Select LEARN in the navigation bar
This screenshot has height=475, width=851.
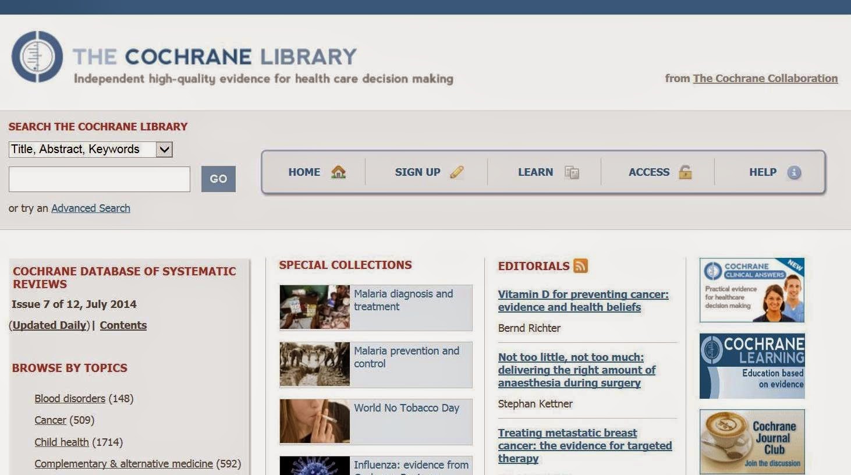[x=536, y=172]
